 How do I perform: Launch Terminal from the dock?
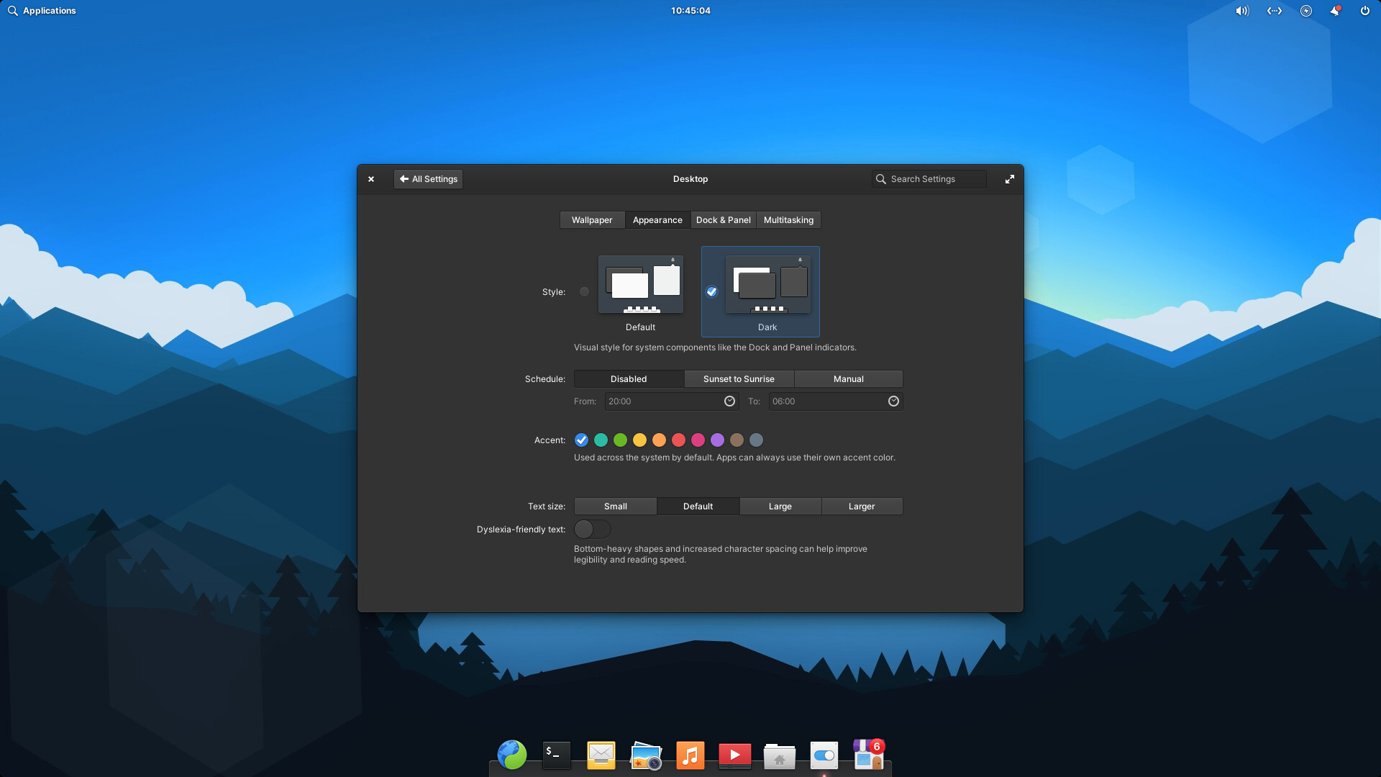click(x=556, y=755)
